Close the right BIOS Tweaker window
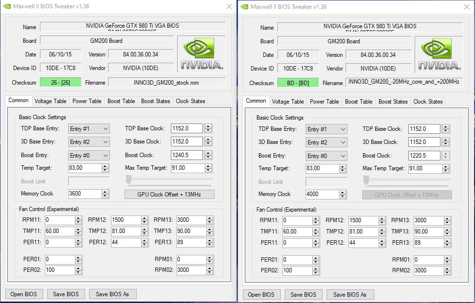475x303 pixels. point(467,7)
